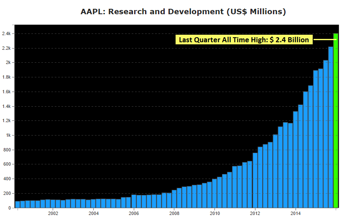This screenshot has height=220, width=352.
Task: Click the 2.2k y-axis label
Action: pyautogui.click(x=6, y=48)
